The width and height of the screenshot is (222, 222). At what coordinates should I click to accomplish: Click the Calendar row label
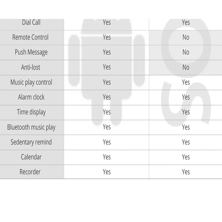pos(31,157)
